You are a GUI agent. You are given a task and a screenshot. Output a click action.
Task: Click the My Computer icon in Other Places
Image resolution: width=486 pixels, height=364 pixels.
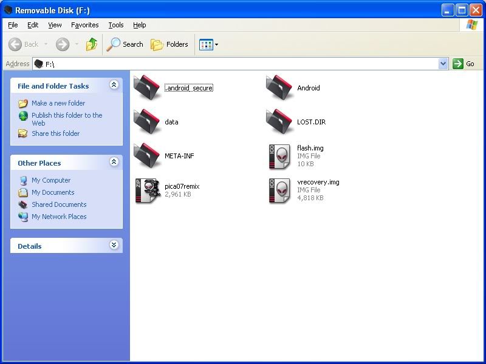(23, 180)
